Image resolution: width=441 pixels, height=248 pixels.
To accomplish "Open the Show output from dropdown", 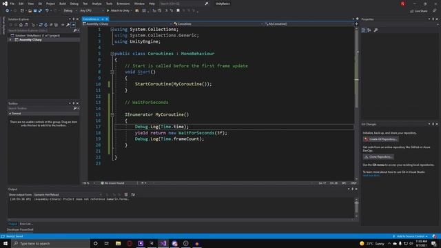I will click(x=68, y=194).
